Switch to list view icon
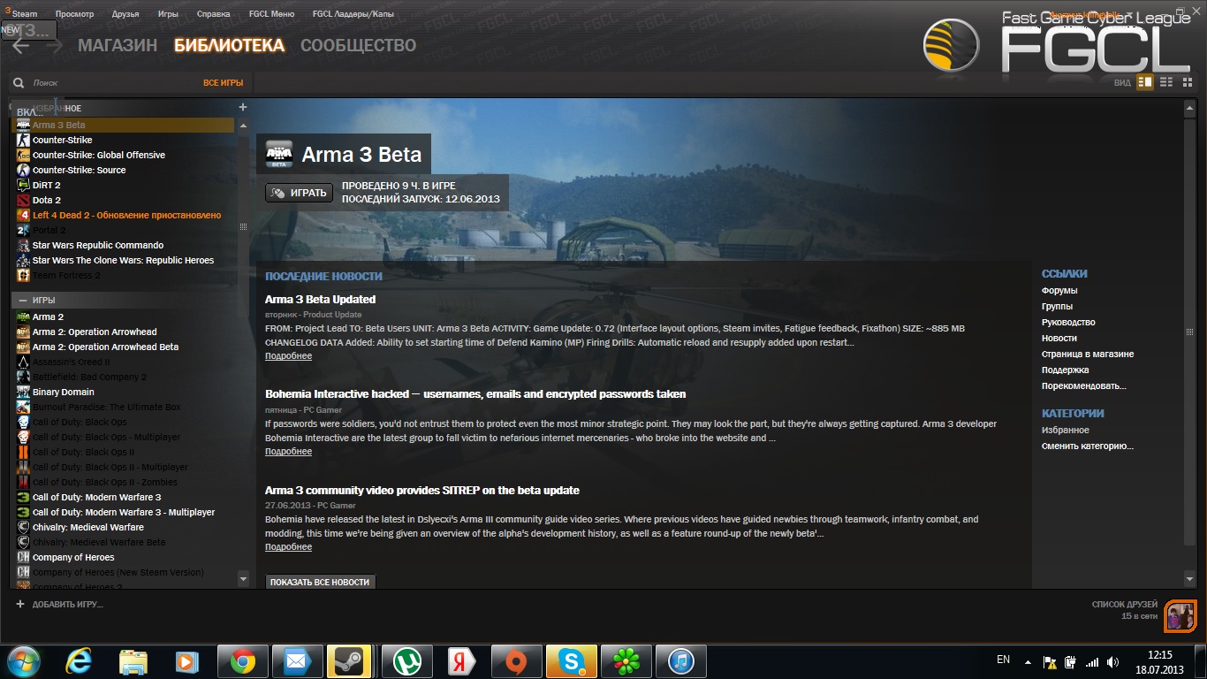The image size is (1207, 679). [1166, 82]
